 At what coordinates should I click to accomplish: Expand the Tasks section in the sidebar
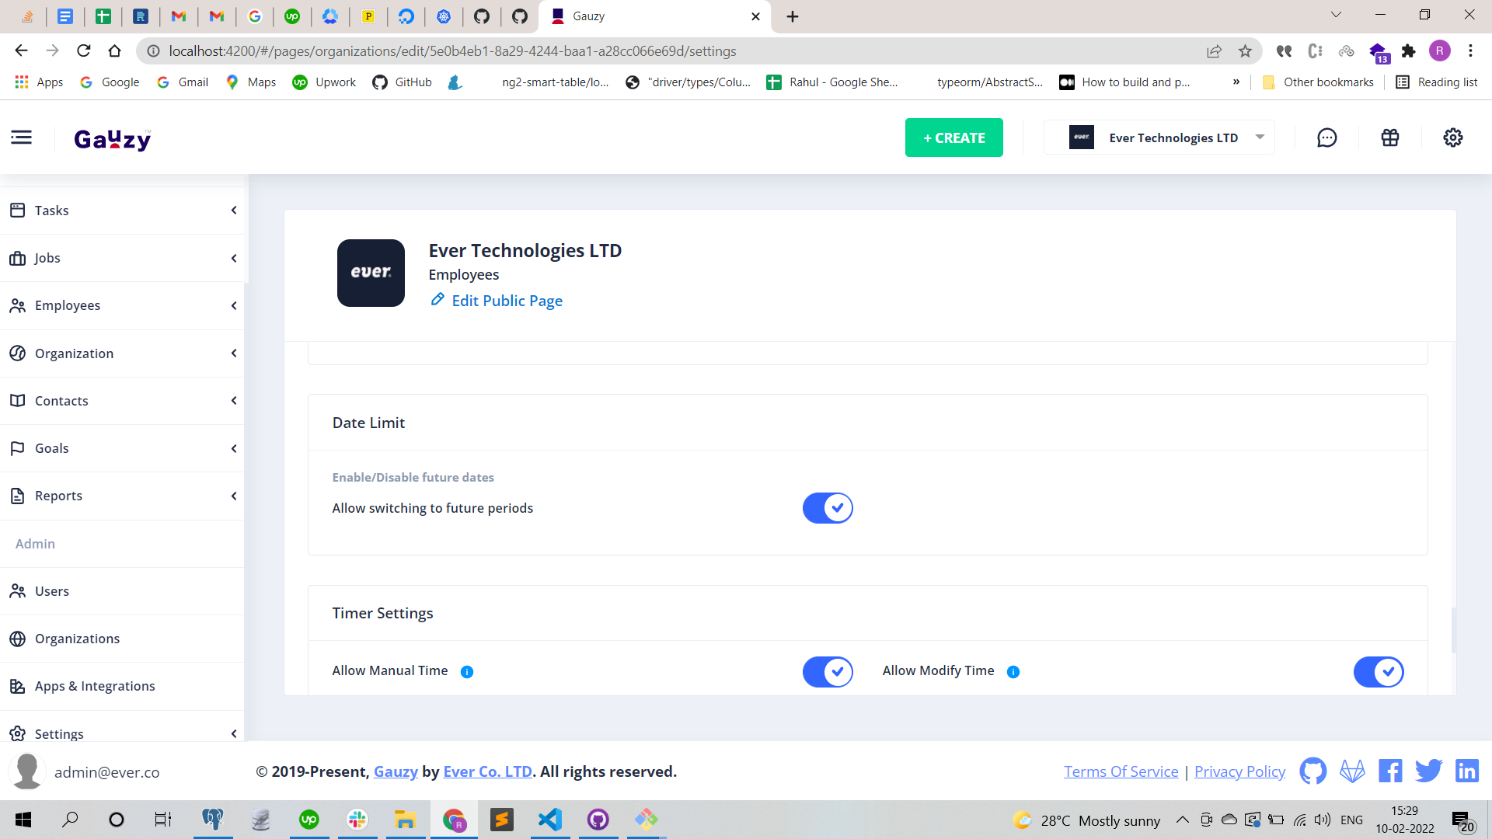click(233, 210)
